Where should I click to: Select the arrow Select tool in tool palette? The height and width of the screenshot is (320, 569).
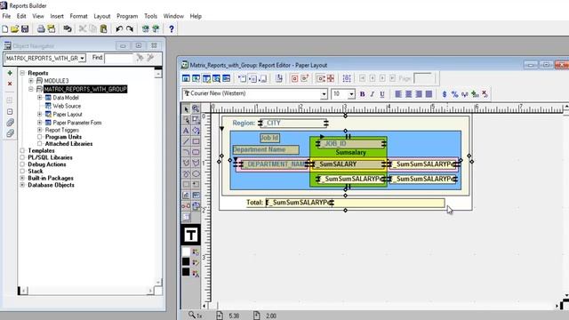(x=186, y=108)
